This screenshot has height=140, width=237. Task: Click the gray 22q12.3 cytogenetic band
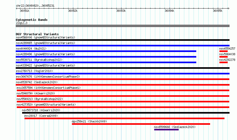click(x=122, y=26)
